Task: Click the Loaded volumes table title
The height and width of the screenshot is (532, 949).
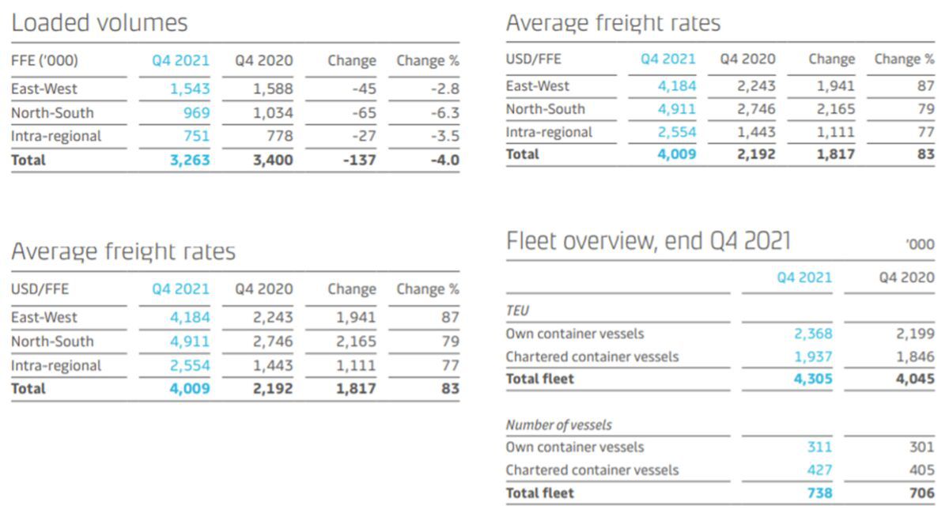Action: click(x=100, y=23)
